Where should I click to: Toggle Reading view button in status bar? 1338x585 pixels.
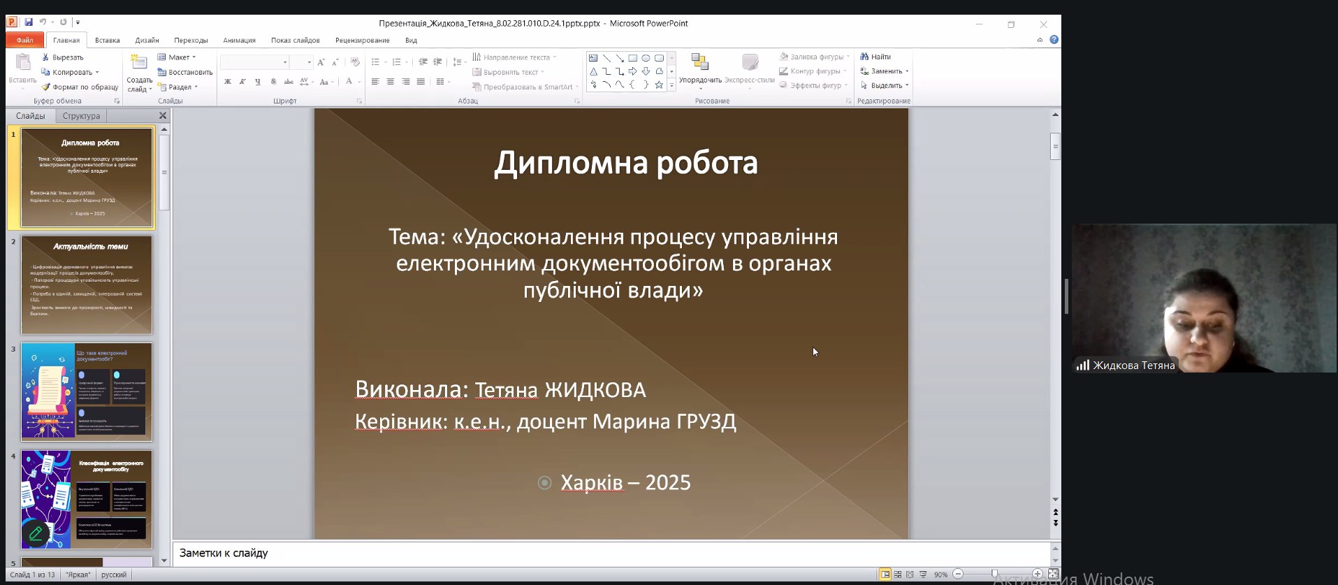click(910, 575)
